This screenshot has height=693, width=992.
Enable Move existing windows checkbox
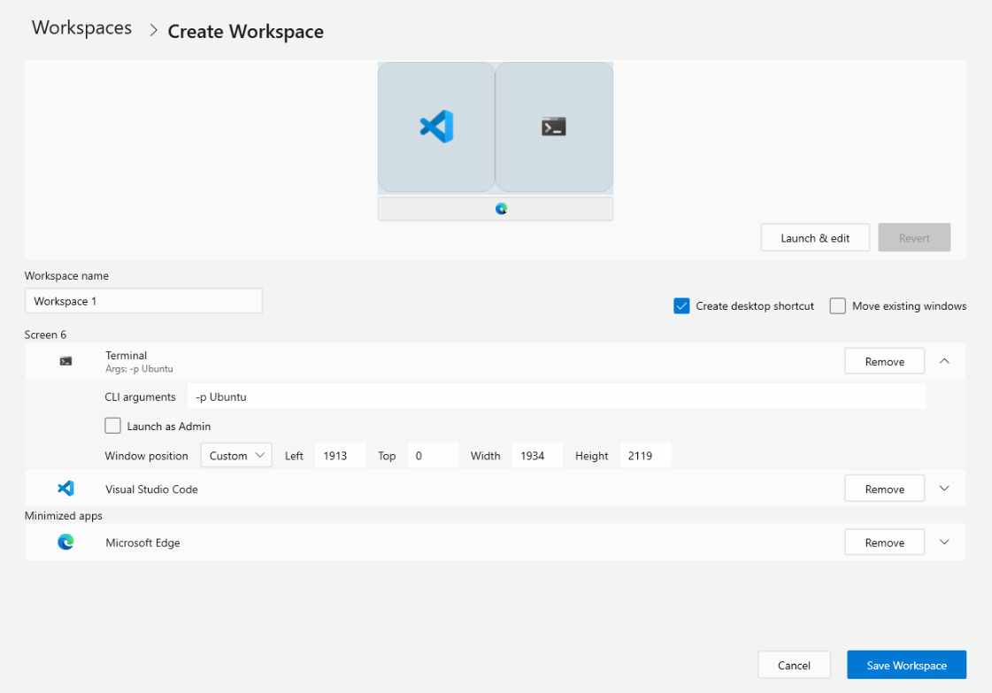(838, 306)
